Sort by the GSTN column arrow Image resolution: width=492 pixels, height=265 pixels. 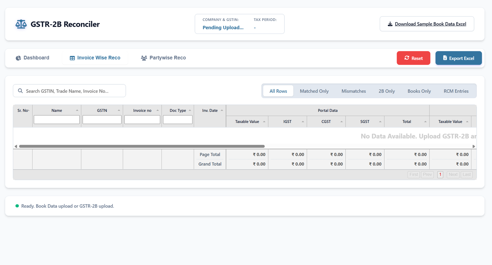(119, 110)
